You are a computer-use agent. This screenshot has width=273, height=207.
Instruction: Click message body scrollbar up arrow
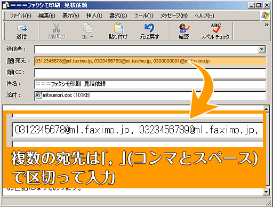pyautogui.click(x=266, y=108)
